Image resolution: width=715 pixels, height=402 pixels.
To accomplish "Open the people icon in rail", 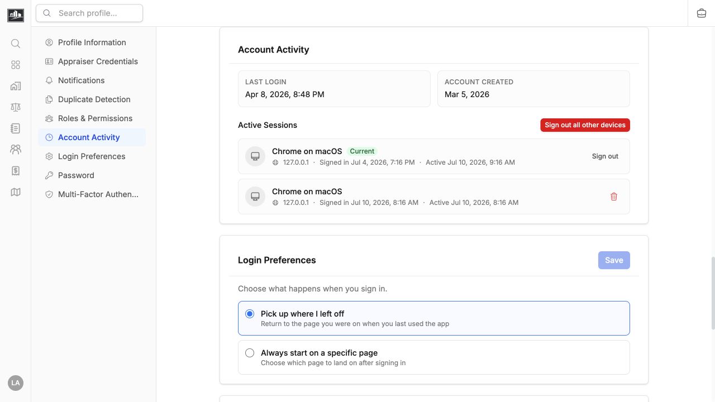I will point(16,150).
